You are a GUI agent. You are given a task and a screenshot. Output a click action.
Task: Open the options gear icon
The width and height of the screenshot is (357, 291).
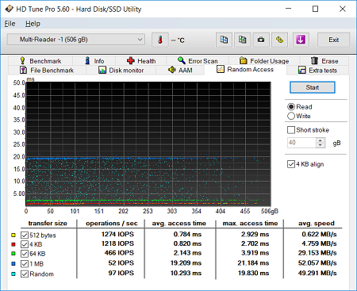(279, 40)
